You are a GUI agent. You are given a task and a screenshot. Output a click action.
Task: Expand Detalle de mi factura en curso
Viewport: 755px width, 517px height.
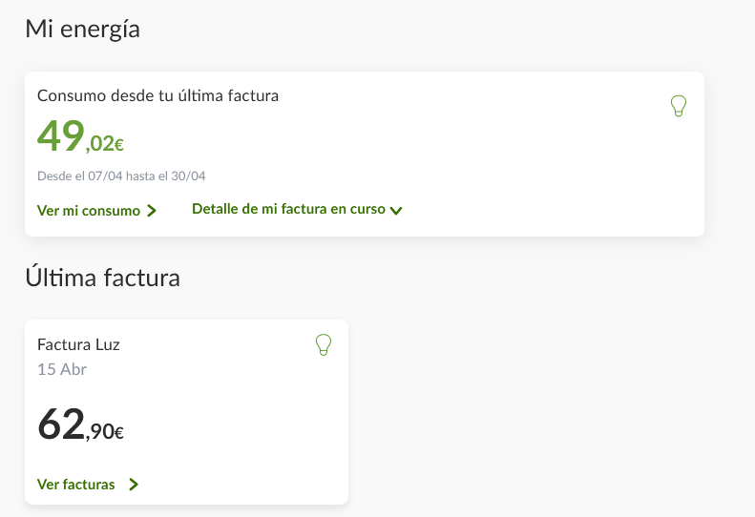[x=288, y=209]
